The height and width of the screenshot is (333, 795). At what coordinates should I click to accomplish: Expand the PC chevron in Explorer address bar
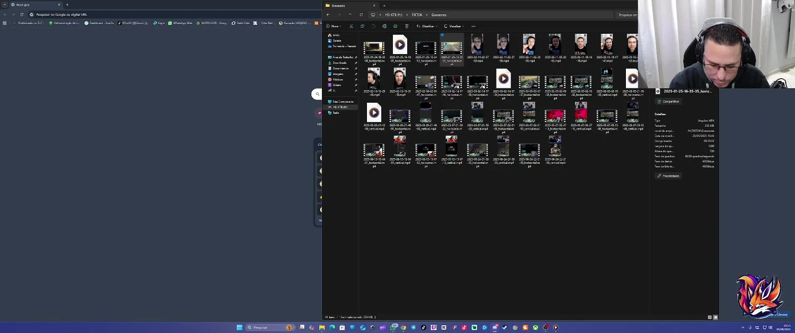point(380,15)
